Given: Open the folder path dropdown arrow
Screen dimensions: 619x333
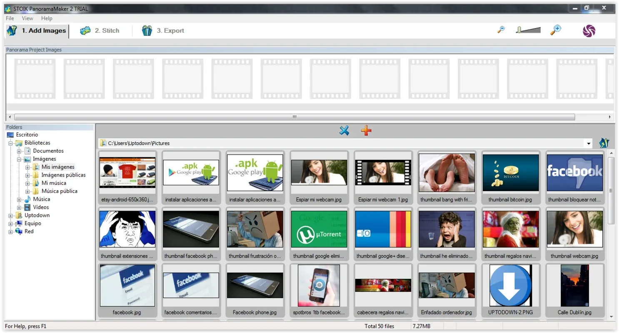Looking at the screenshot, I should pos(589,144).
